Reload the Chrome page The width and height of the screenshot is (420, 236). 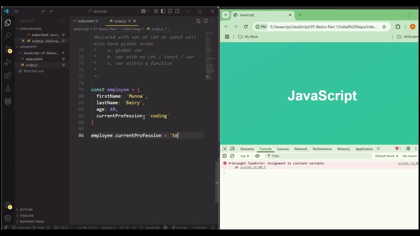[x=246, y=27]
